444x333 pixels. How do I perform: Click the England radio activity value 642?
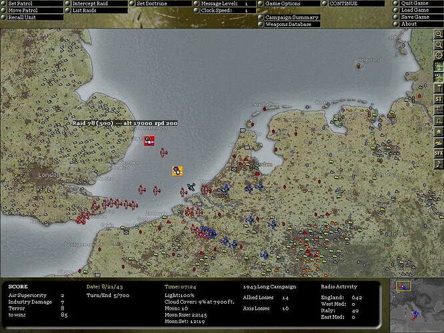(357, 297)
